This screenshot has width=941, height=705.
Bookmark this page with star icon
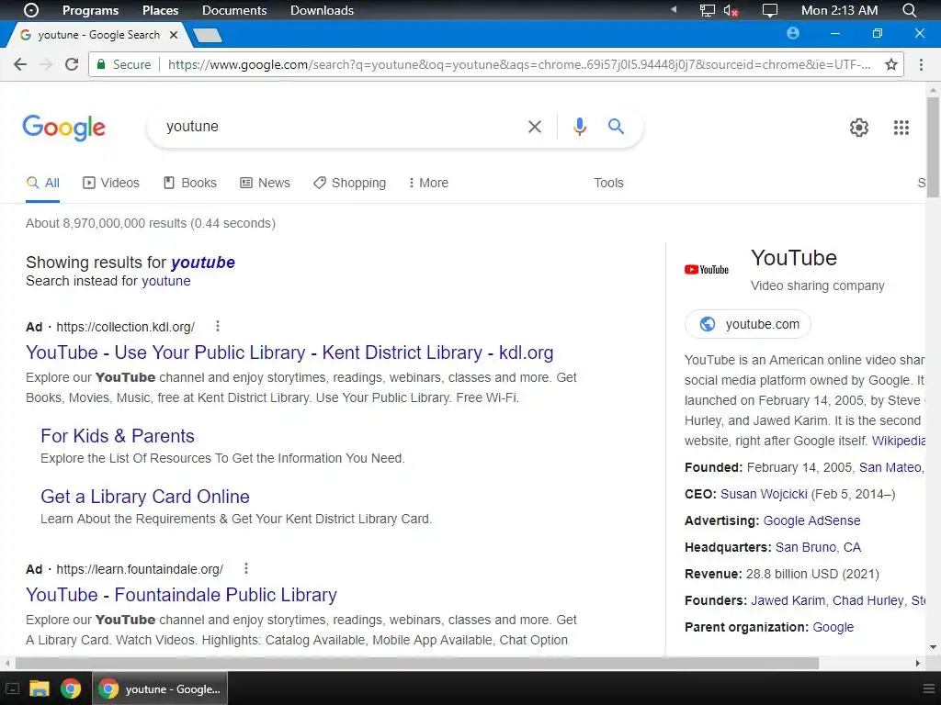891,64
